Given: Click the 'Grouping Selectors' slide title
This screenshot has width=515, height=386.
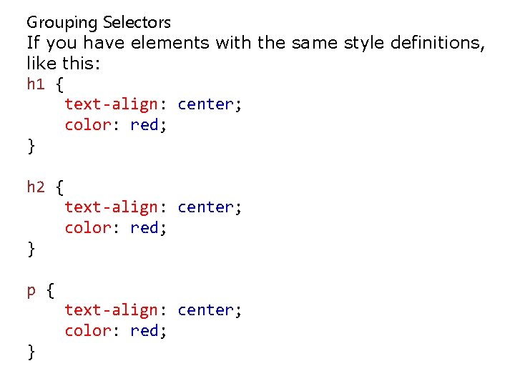Looking at the screenshot, I should [x=99, y=23].
